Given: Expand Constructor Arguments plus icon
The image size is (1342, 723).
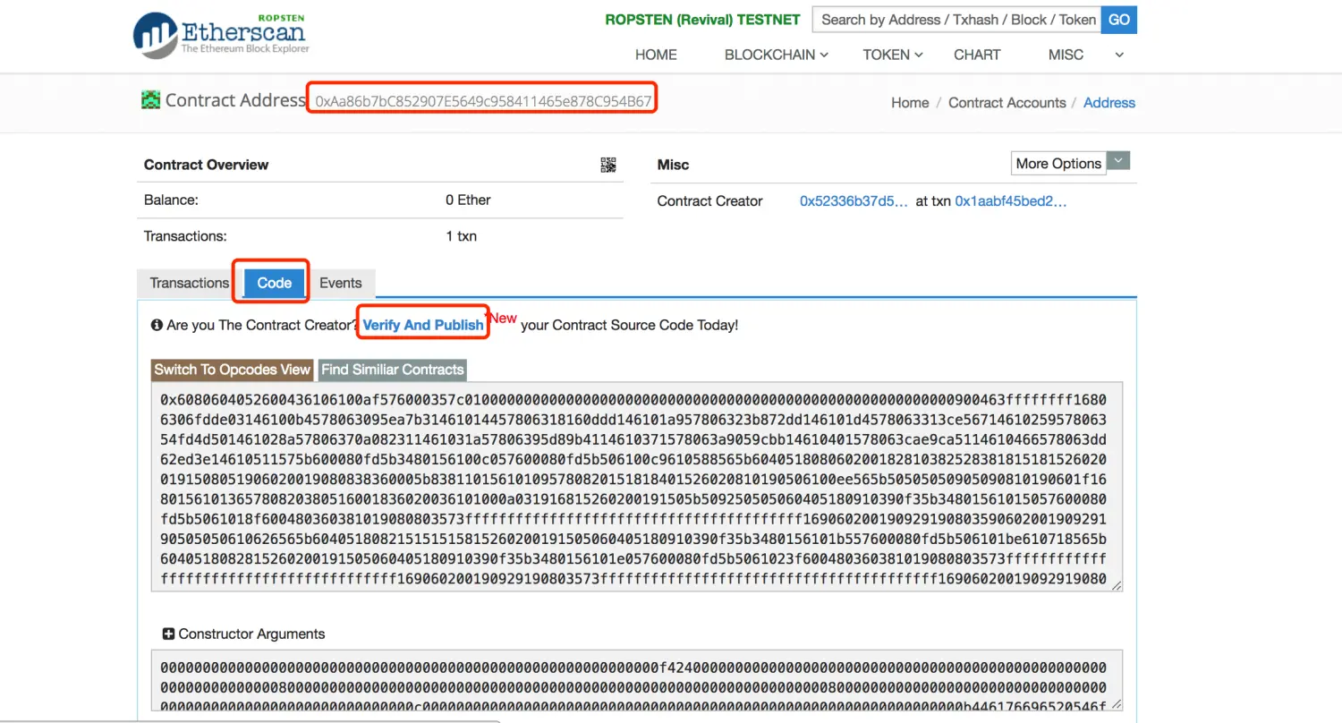Looking at the screenshot, I should tap(168, 634).
